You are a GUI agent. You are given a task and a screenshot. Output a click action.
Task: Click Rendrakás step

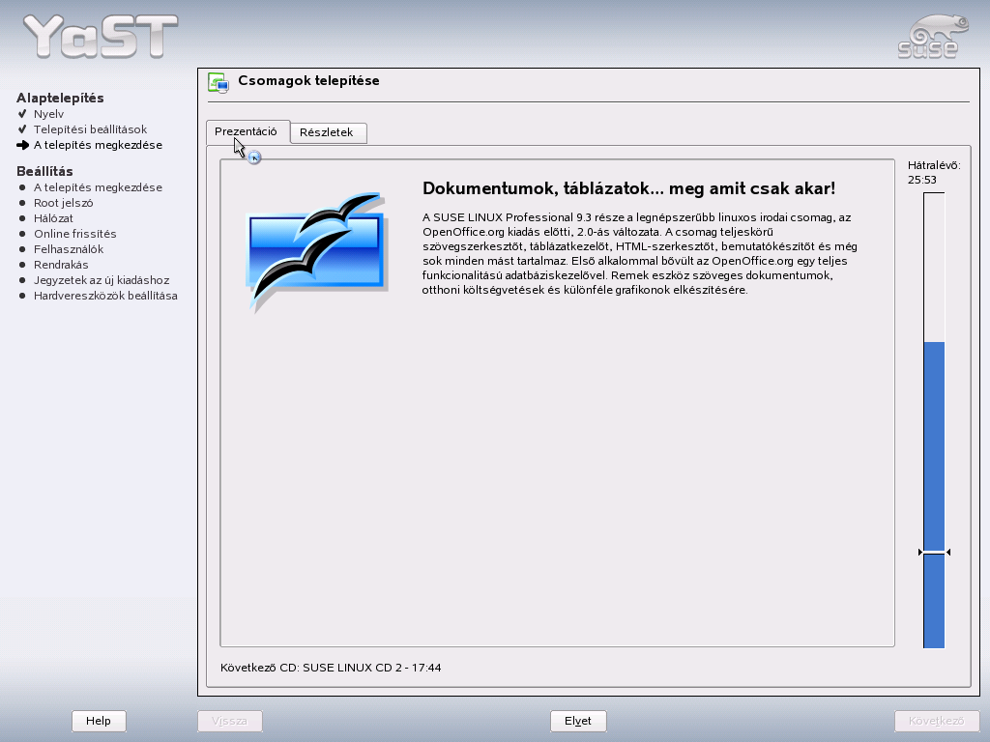(x=61, y=265)
